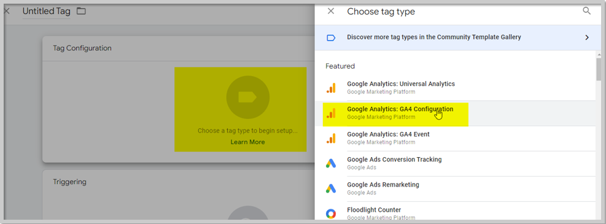This screenshot has width=606, height=224.
Task: Click the Triggering section heading
Action: [69, 182]
